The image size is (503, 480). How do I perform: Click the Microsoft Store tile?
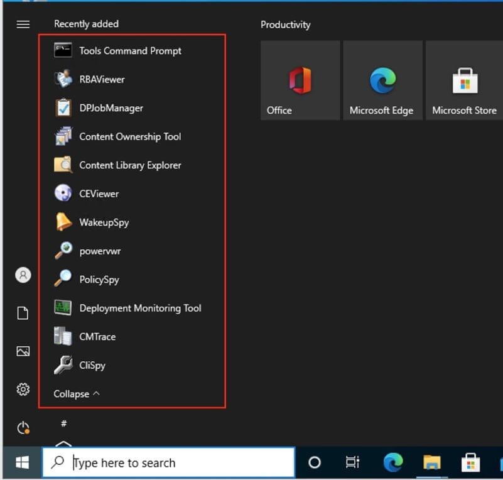point(465,80)
